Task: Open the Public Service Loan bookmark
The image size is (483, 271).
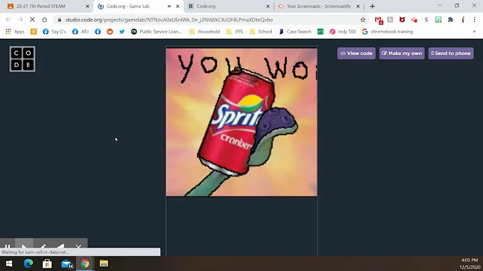Action: click(x=156, y=32)
